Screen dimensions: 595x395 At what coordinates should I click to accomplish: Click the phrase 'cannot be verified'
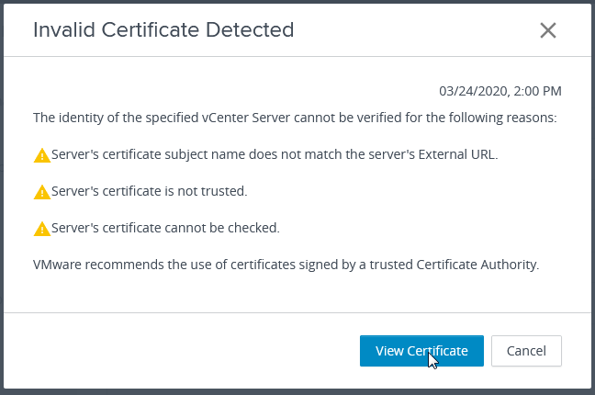348,118
